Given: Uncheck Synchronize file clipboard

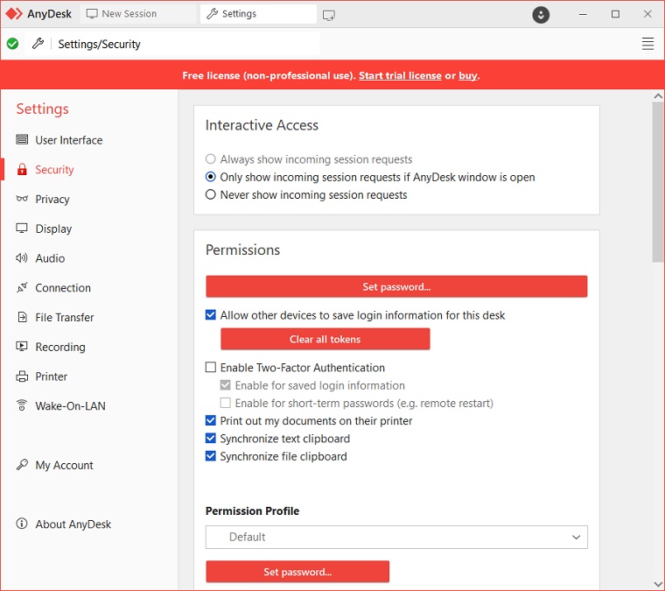Looking at the screenshot, I should coord(210,456).
